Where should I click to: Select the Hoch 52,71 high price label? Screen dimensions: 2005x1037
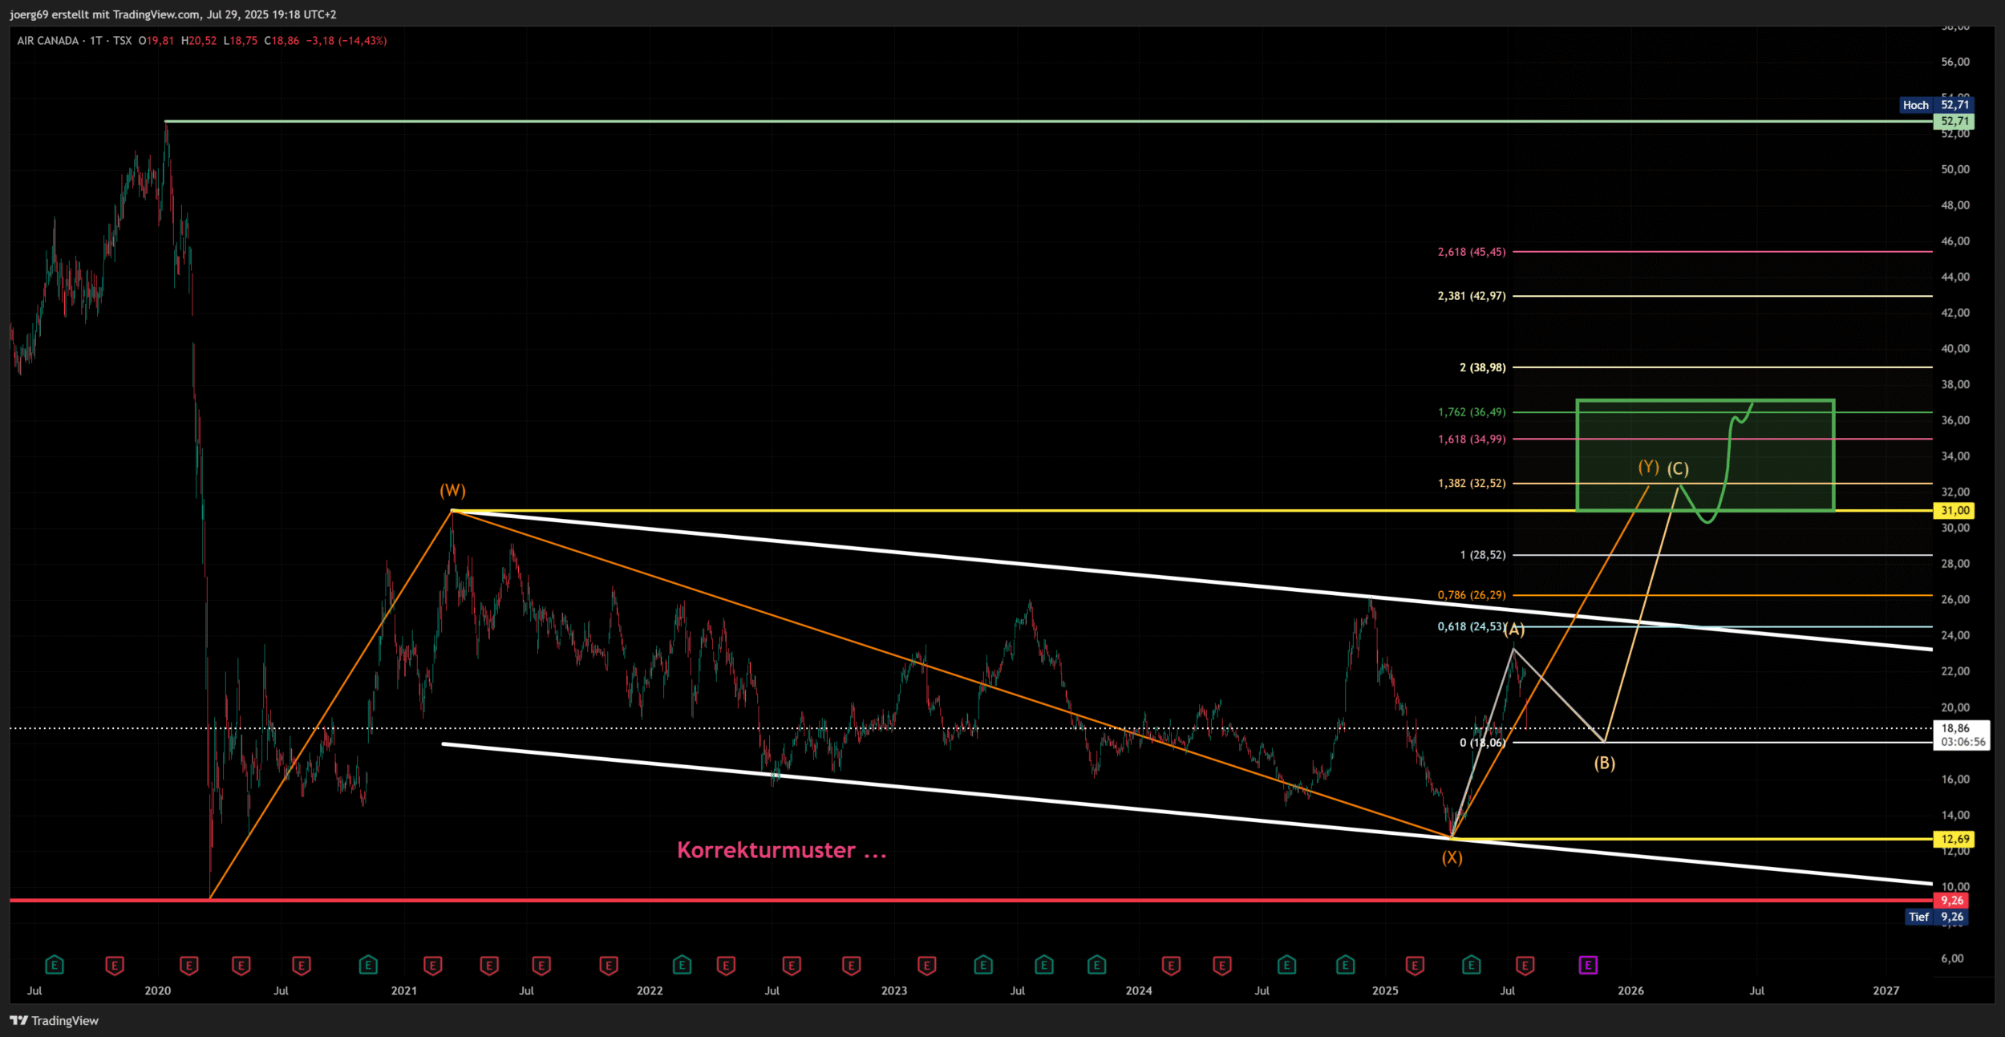coord(1936,105)
